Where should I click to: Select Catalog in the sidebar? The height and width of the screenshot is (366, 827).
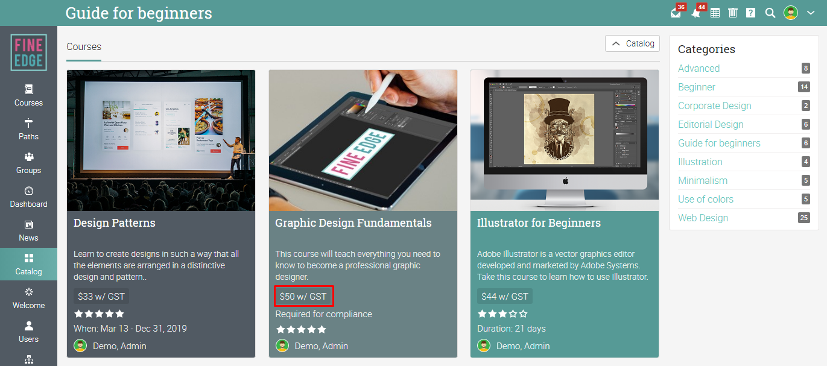tap(28, 265)
